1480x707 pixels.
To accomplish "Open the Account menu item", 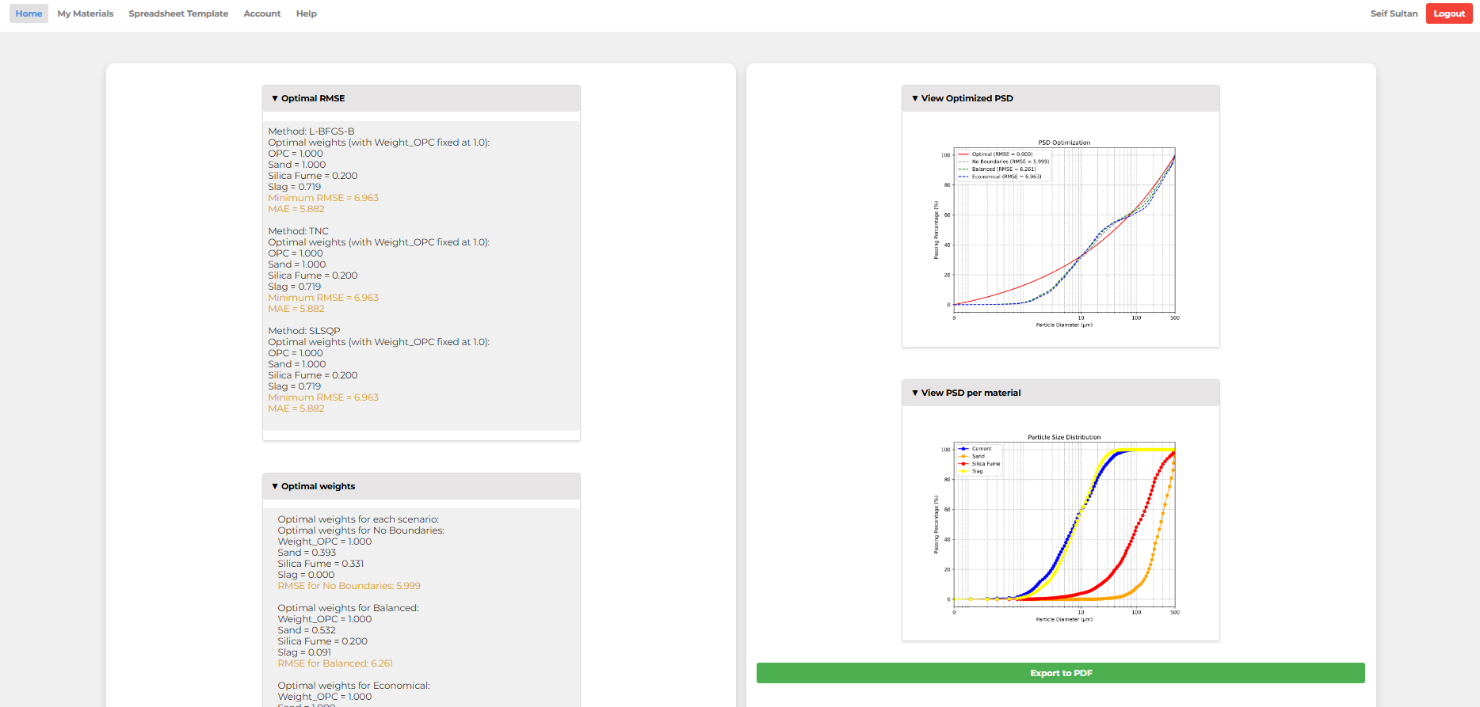I will (x=262, y=13).
